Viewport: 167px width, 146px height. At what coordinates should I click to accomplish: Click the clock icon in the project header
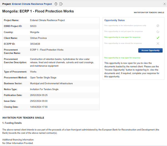point(56,4)
